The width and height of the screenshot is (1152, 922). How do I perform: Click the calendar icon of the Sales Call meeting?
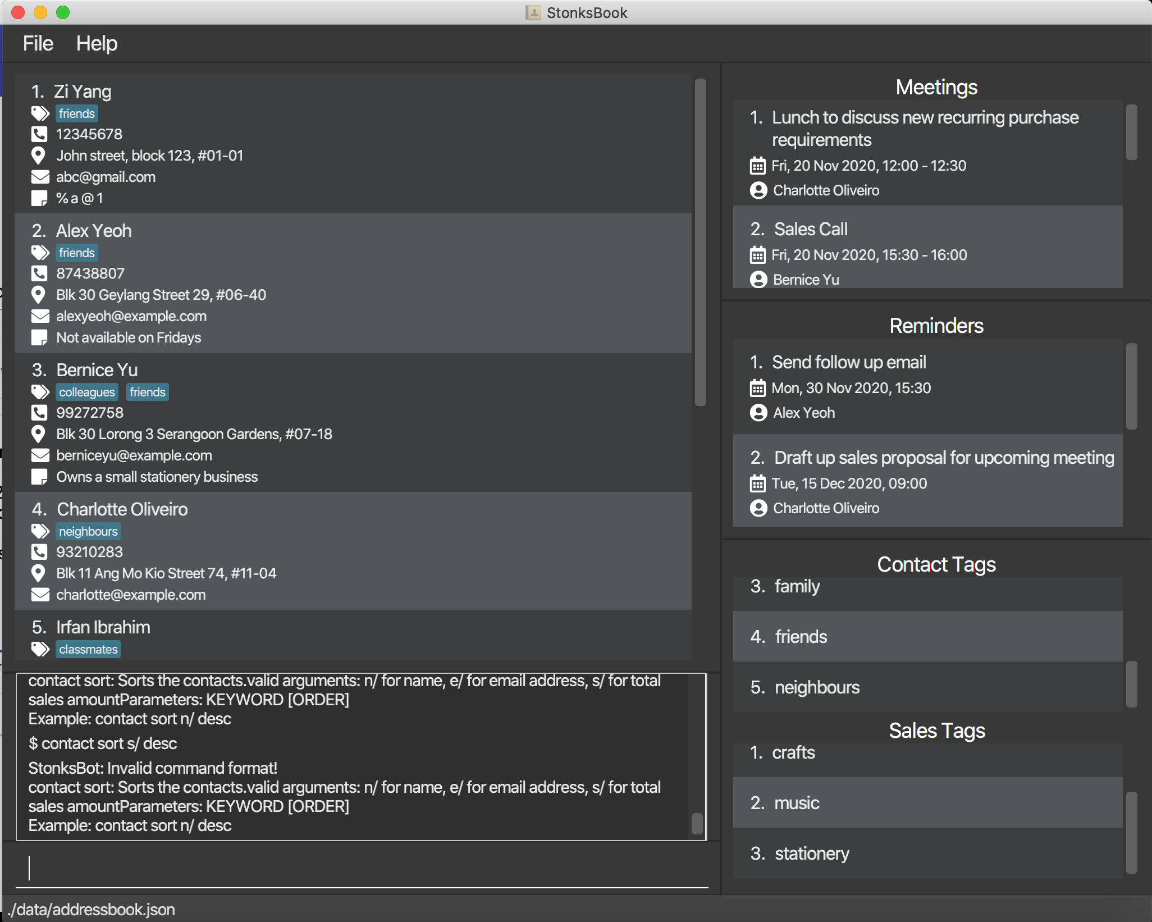tap(757, 255)
